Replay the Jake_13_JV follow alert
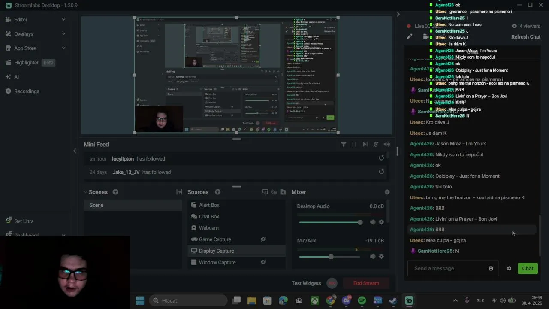 [x=381, y=172]
